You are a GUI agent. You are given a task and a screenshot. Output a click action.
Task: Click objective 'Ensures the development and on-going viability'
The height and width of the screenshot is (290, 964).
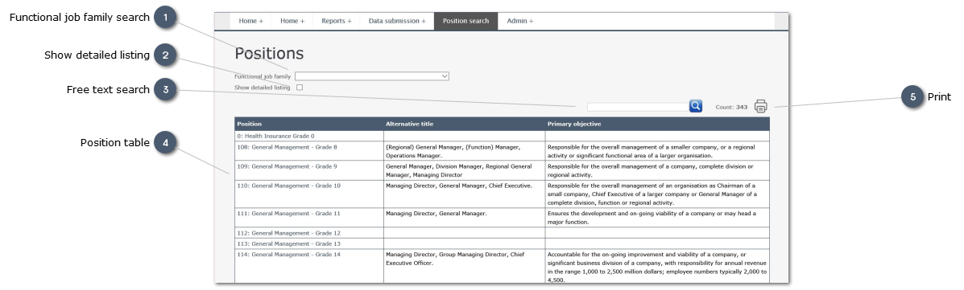pyautogui.click(x=652, y=218)
